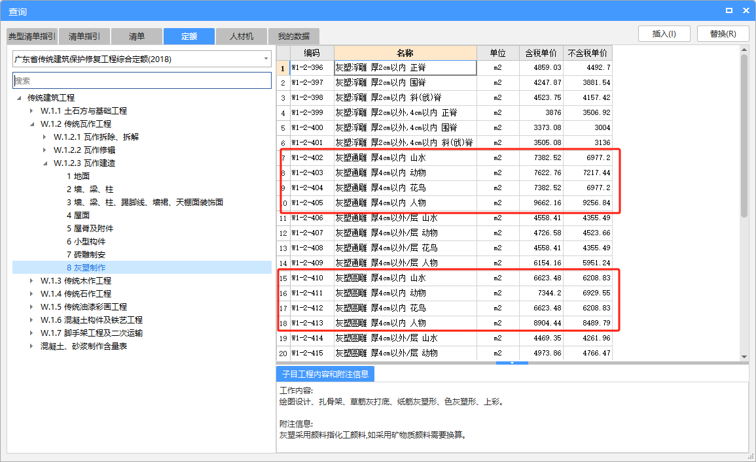Click the vertical scrollbar thumb
This screenshot has height=462, width=756.
click(x=744, y=136)
